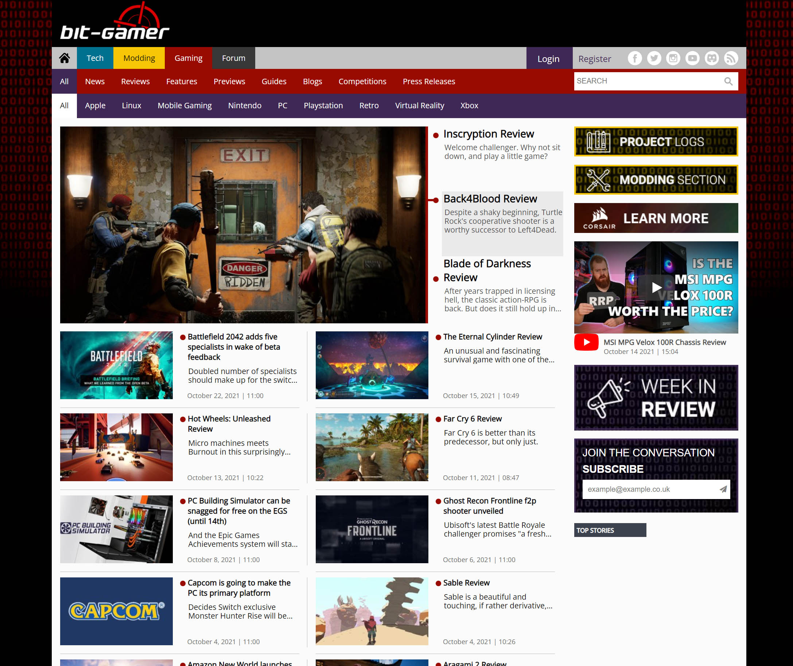Filter by News
Image resolution: width=793 pixels, height=666 pixels.
(x=95, y=81)
